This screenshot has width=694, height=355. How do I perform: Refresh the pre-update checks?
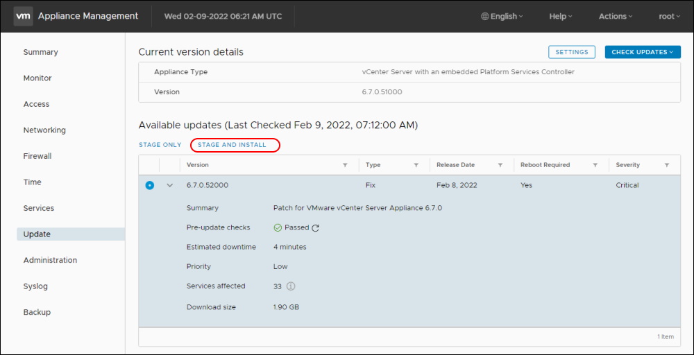pyautogui.click(x=315, y=228)
